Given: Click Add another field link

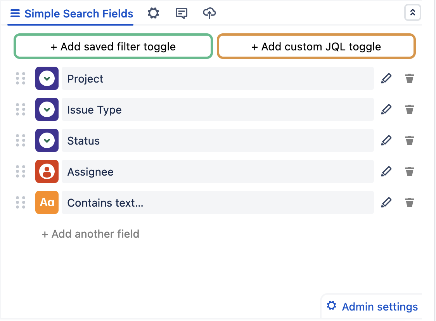Looking at the screenshot, I should coord(90,234).
